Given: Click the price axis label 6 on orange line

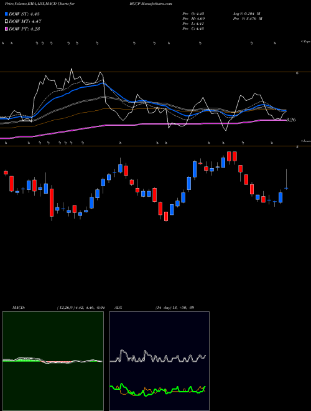Looking at the screenshot, I should (x=297, y=73).
